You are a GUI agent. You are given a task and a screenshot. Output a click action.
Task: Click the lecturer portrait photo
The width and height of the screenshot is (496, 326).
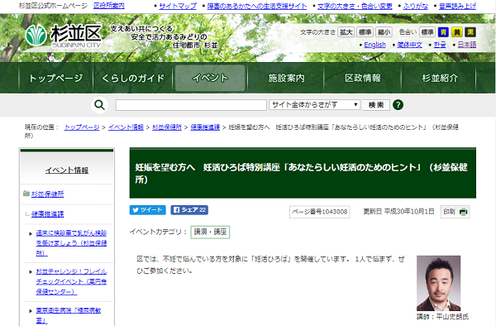click(x=438, y=283)
